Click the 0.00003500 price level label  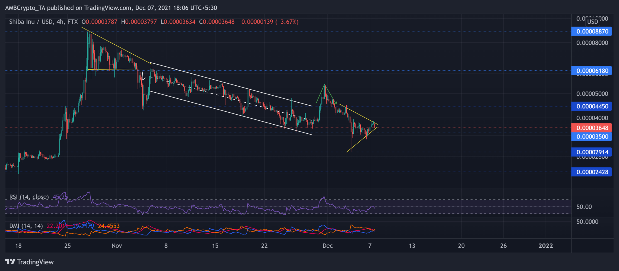click(591, 136)
